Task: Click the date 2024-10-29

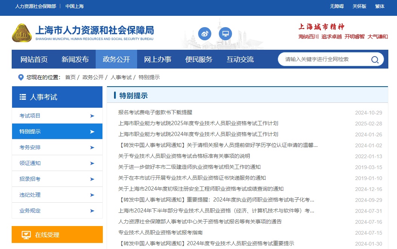Action: tap(369, 113)
